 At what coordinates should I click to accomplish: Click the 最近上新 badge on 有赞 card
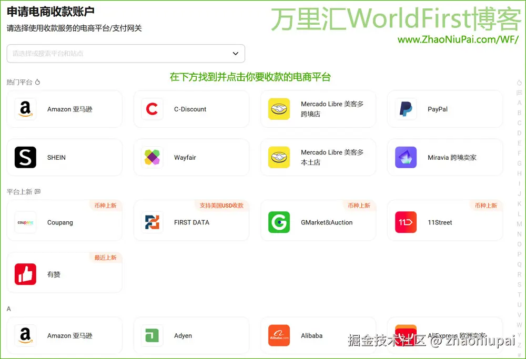point(105,258)
